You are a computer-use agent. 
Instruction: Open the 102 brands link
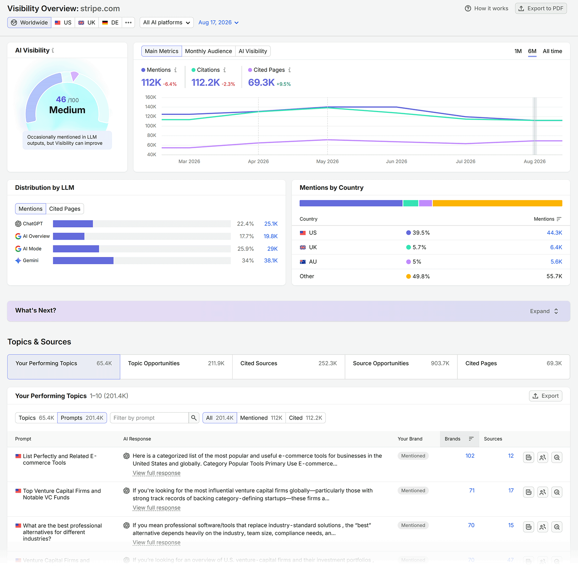click(470, 456)
